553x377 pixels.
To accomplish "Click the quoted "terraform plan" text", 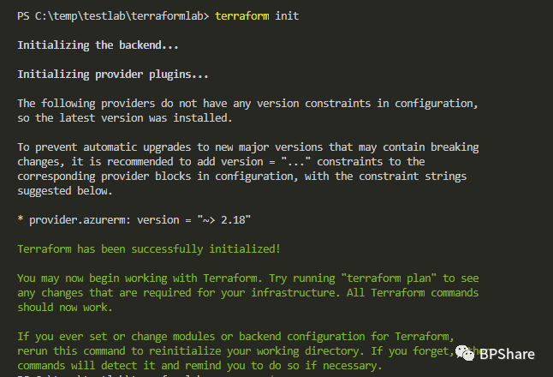I will pyautogui.click(x=389, y=278).
